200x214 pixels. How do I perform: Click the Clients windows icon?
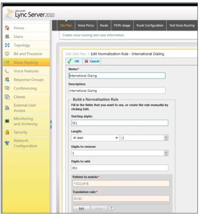(x=7, y=97)
